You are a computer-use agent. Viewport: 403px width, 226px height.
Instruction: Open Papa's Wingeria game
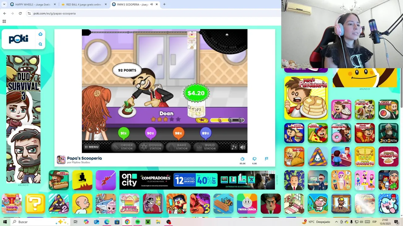[x=365, y=133]
